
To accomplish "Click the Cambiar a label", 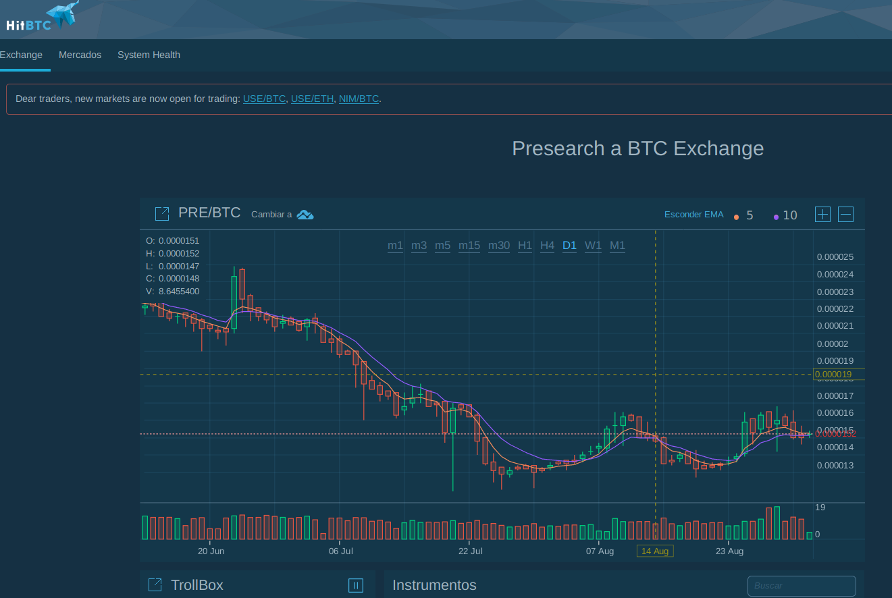I will click(271, 215).
